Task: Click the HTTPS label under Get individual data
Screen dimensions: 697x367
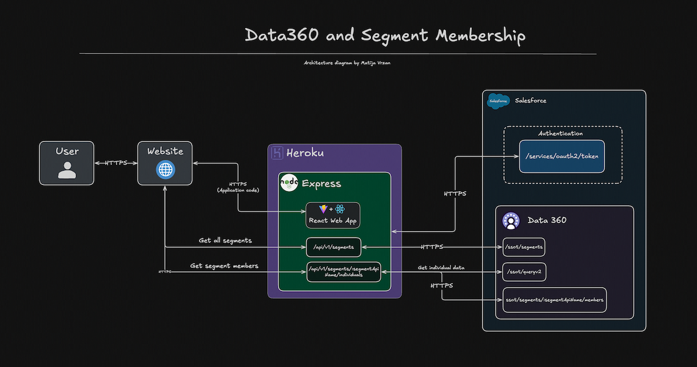Action: pyautogui.click(x=441, y=285)
